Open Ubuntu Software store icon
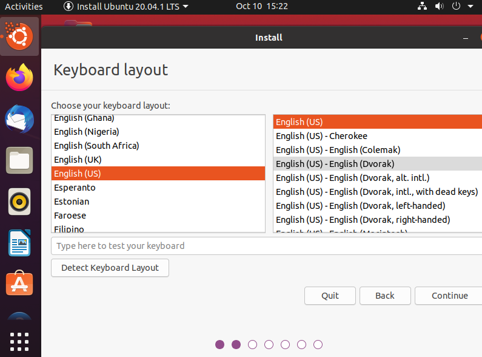482x357 pixels. [19, 284]
